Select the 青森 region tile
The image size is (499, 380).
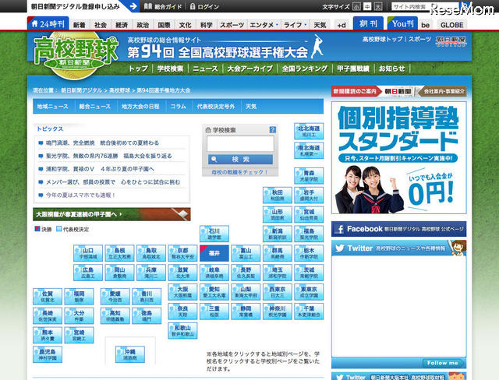click(309, 176)
